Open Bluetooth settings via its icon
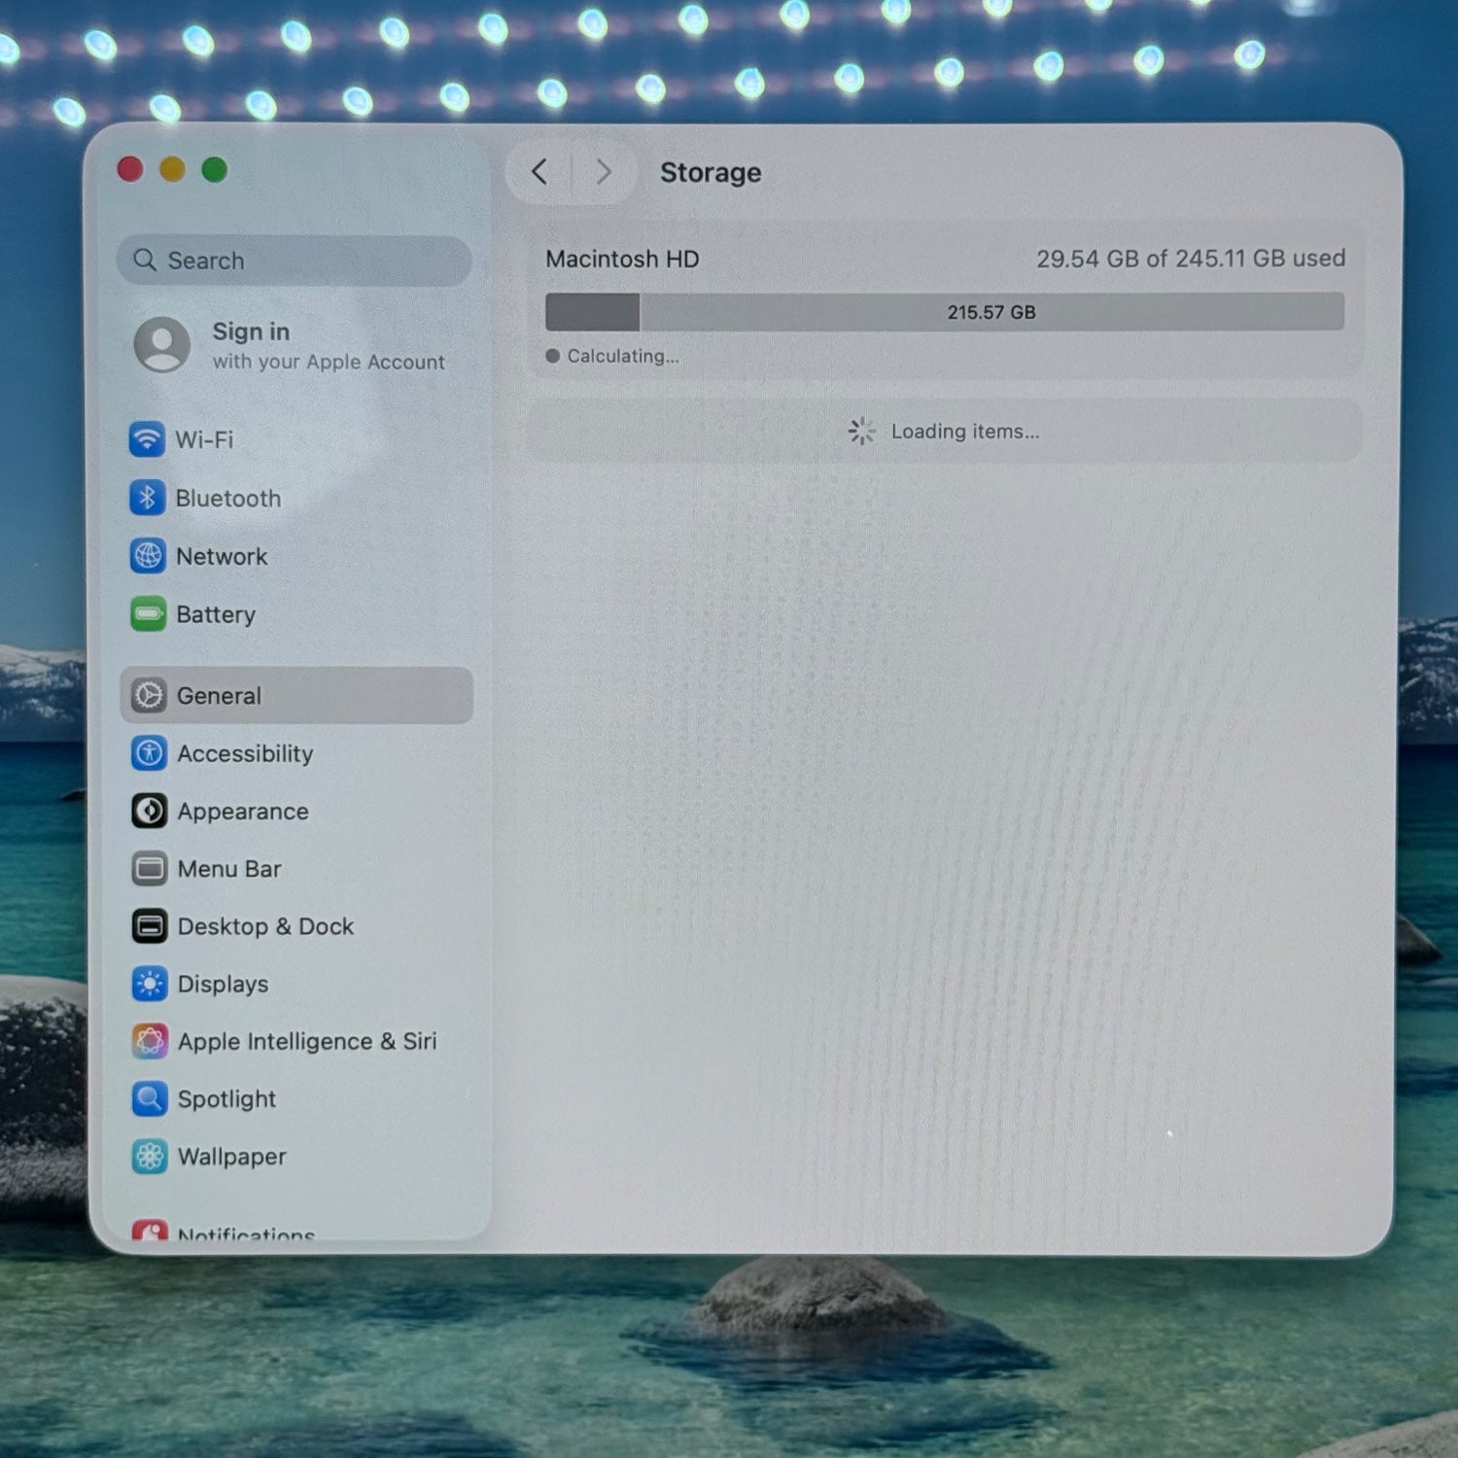 [147, 498]
